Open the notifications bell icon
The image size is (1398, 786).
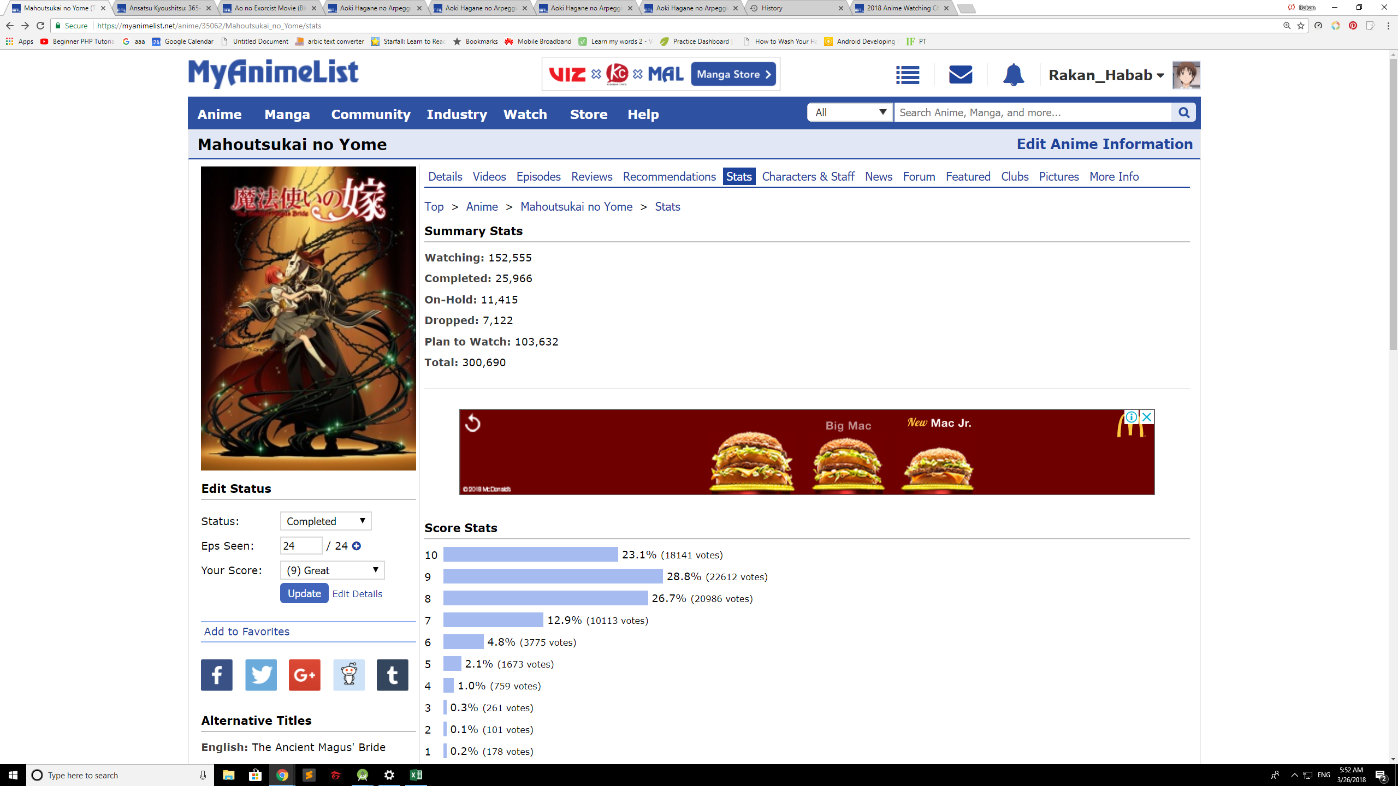pos(1014,75)
